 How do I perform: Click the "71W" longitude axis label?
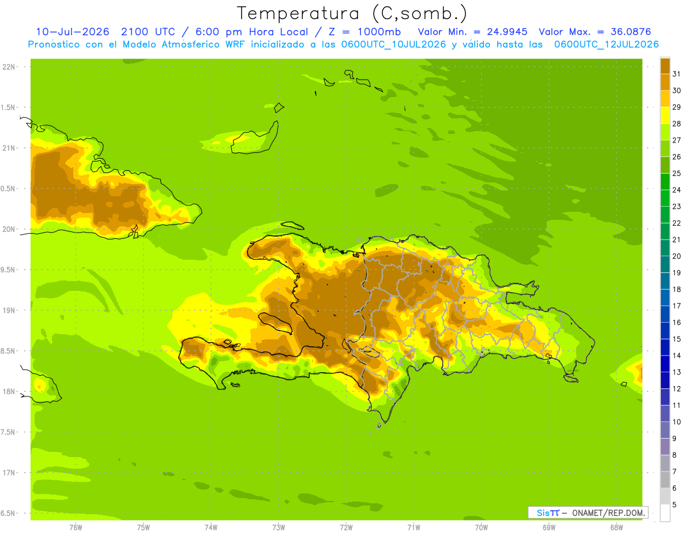(413, 527)
